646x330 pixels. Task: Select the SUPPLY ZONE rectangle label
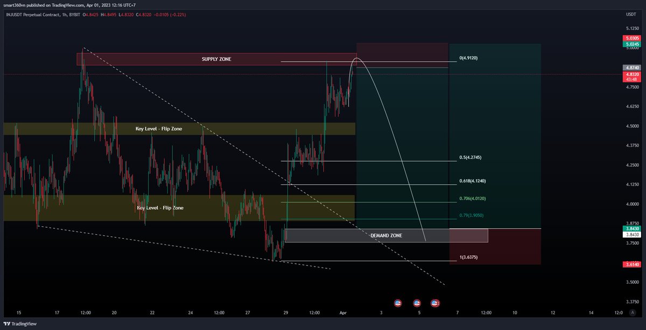click(x=216, y=59)
